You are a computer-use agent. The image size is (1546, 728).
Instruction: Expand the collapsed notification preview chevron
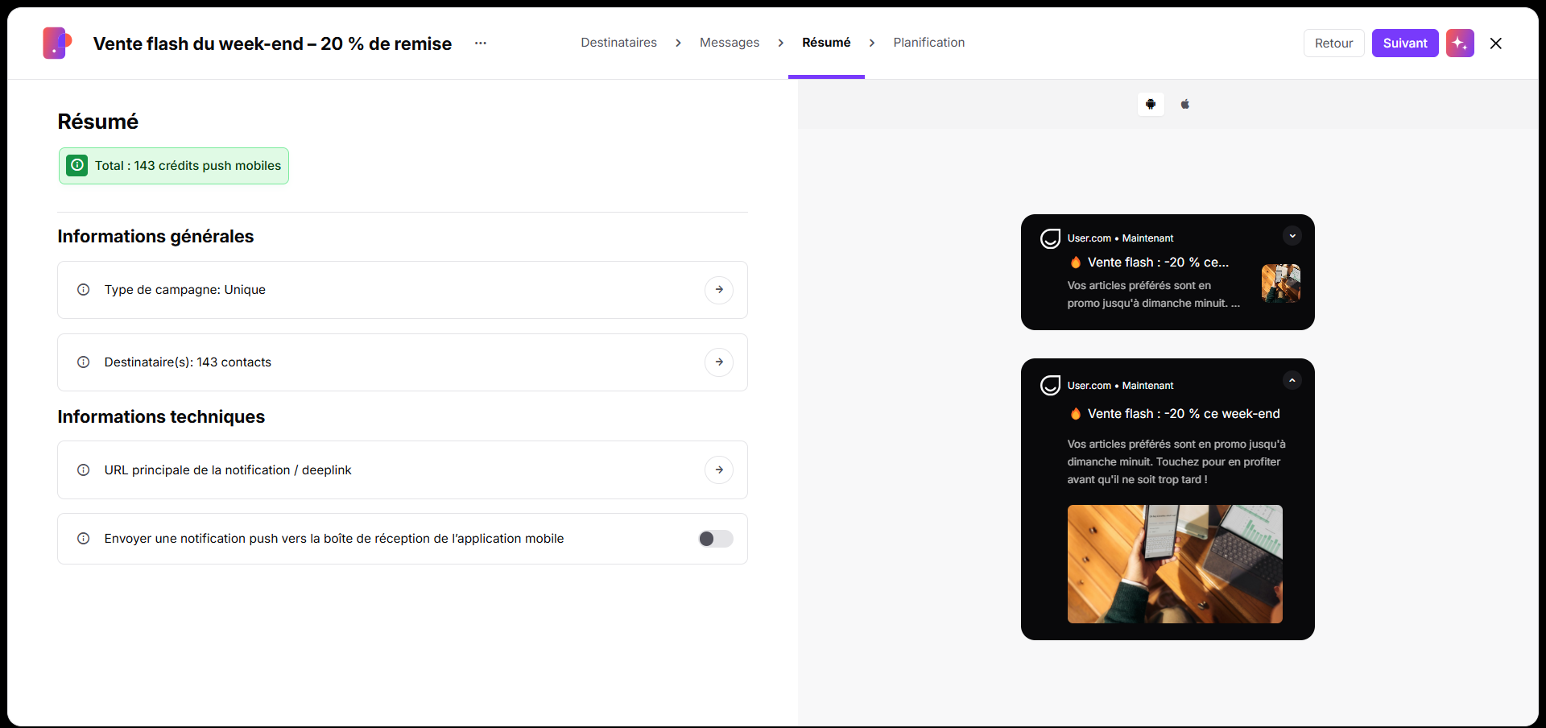tap(1292, 236)
